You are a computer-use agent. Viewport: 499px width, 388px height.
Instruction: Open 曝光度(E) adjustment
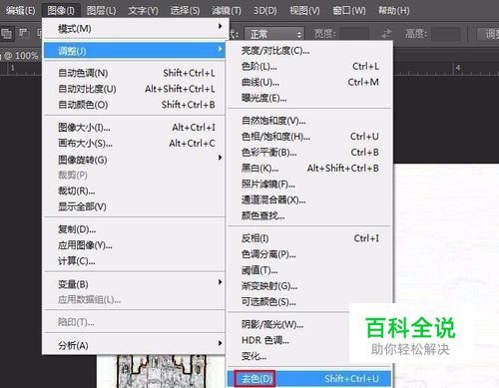pos(309,98)
